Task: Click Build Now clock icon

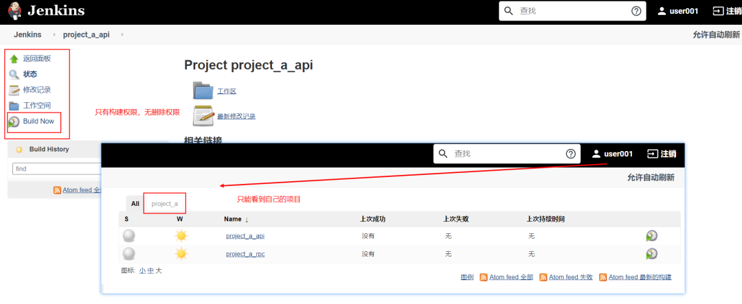Action: tap(14, 121)
